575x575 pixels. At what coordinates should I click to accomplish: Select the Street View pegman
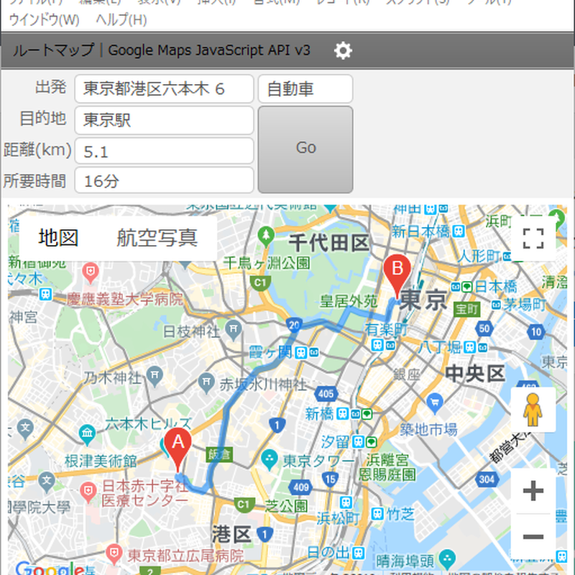tap(533, 410)
